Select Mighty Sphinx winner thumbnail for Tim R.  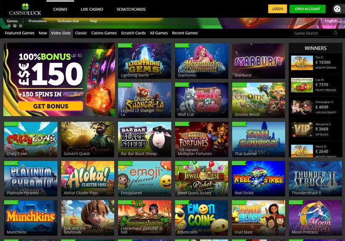click(x=302, y=63)
